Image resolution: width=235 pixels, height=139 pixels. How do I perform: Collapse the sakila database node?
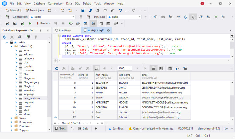7,42
